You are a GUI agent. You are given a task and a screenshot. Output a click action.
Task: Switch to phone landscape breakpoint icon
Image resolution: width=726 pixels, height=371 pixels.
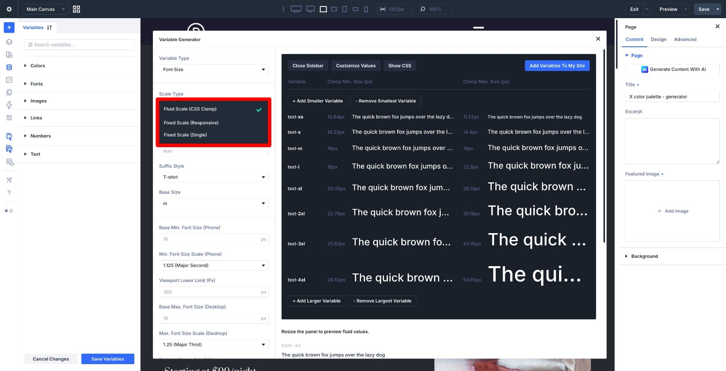[x=355, y=9]
